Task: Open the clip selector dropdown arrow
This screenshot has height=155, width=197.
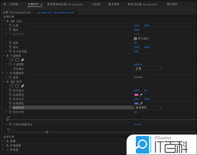Action: click(x=34, y=12)
